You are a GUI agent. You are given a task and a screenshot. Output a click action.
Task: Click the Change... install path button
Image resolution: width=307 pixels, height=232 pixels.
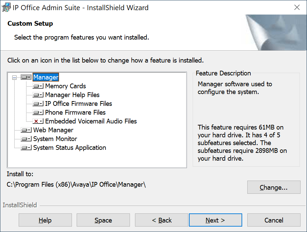click(274, 187)
